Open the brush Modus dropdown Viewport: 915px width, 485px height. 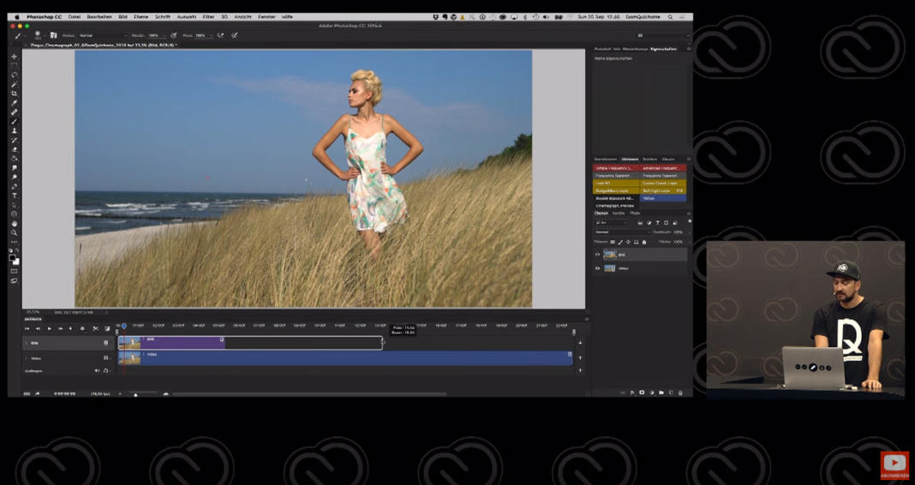click(x=101, y=36)
